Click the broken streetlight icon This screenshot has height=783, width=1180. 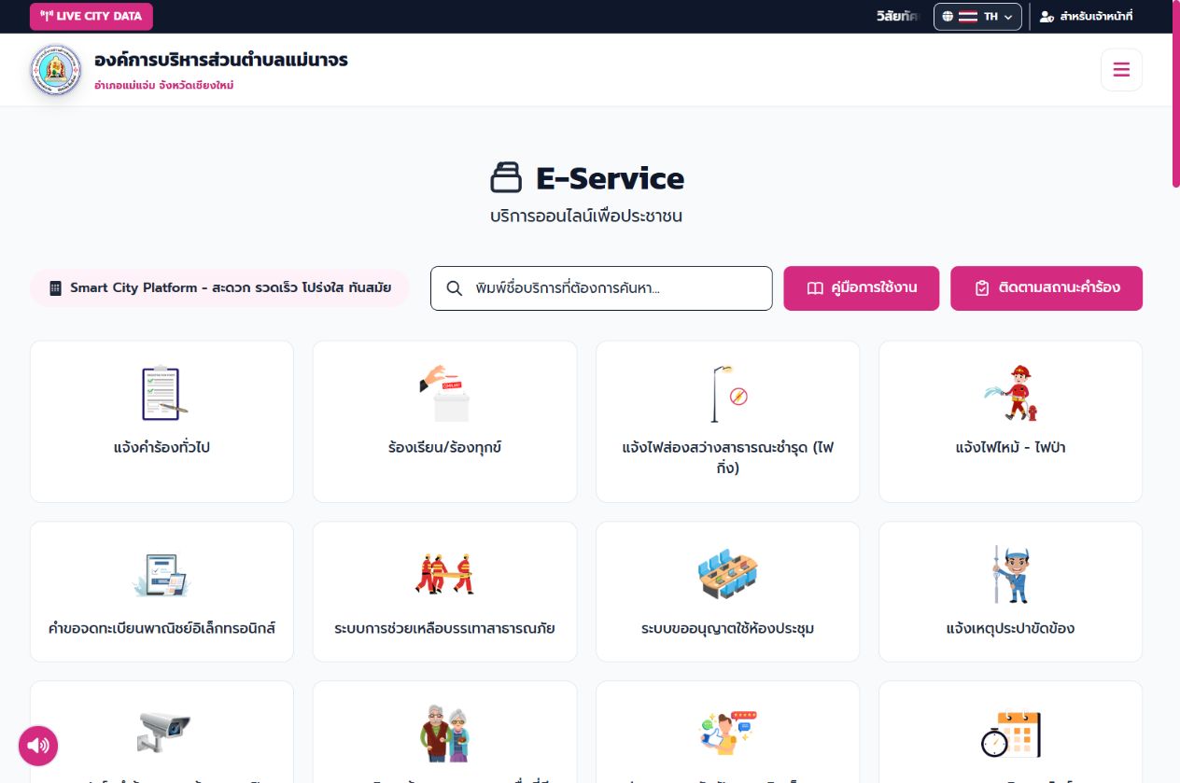click(x=727, y=393)
